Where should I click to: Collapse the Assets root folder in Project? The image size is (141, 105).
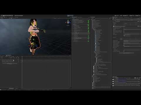[x=92, y=20]
